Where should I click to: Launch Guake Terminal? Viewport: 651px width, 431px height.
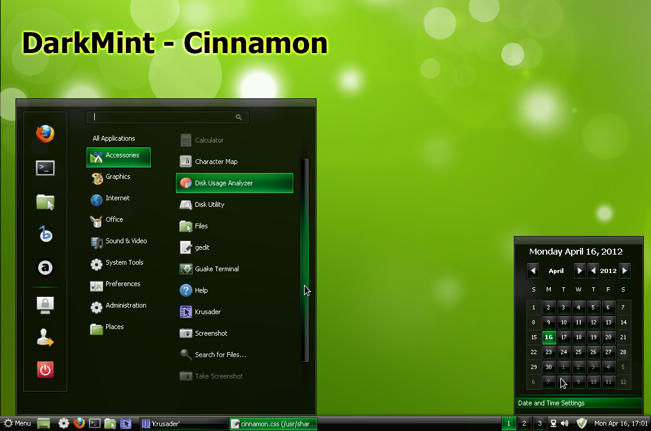click(234, 269)
